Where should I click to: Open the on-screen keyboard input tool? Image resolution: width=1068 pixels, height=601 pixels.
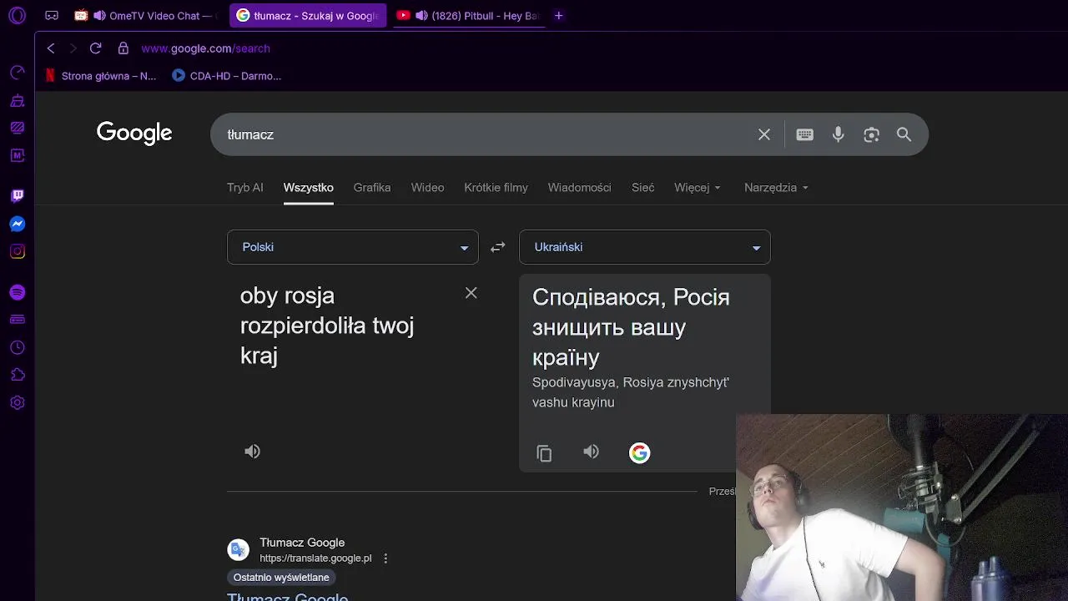pyautogui.click(x=804, y=134)
